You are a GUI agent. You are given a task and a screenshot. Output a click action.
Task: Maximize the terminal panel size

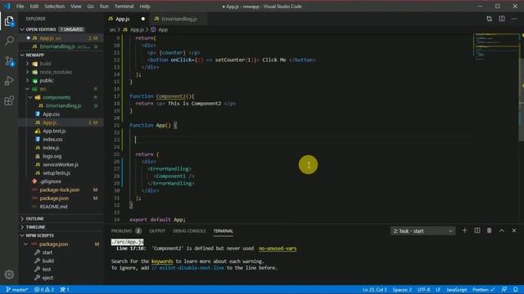(502, 230)
